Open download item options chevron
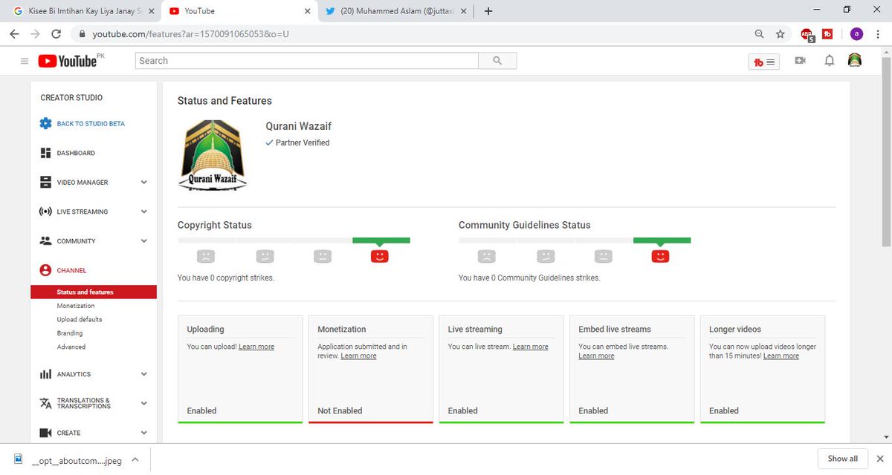The height and width of the screenshot is (475, 892). tap(135, 459)
